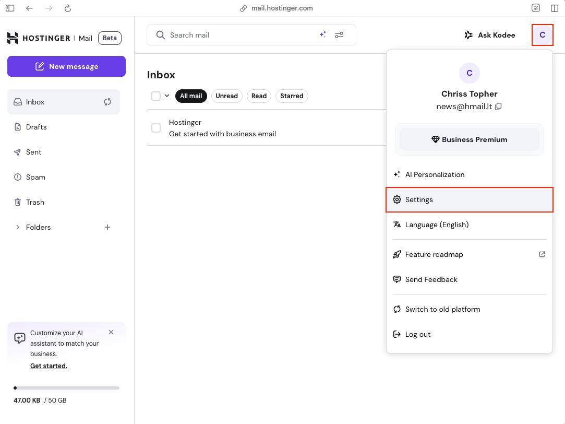The height and width of the screenshot is (424, 565).
Task: Click the search filter sliders icon
Action: pyautogui.click(x=339, y=35)
